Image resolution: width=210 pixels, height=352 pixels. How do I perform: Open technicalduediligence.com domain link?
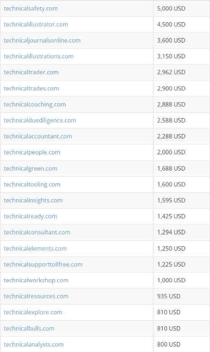pos(40,120)
